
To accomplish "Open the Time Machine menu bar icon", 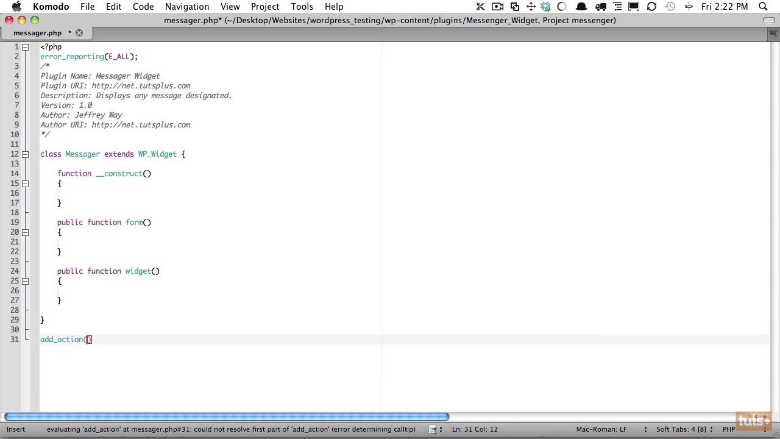I will pyautogui.click(x=670, y=7).
